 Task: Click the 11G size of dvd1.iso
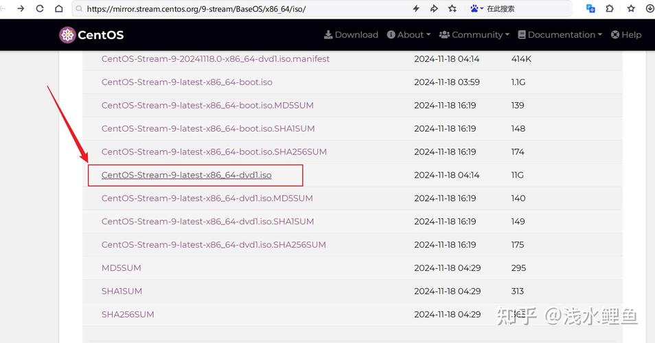[517, 175]
